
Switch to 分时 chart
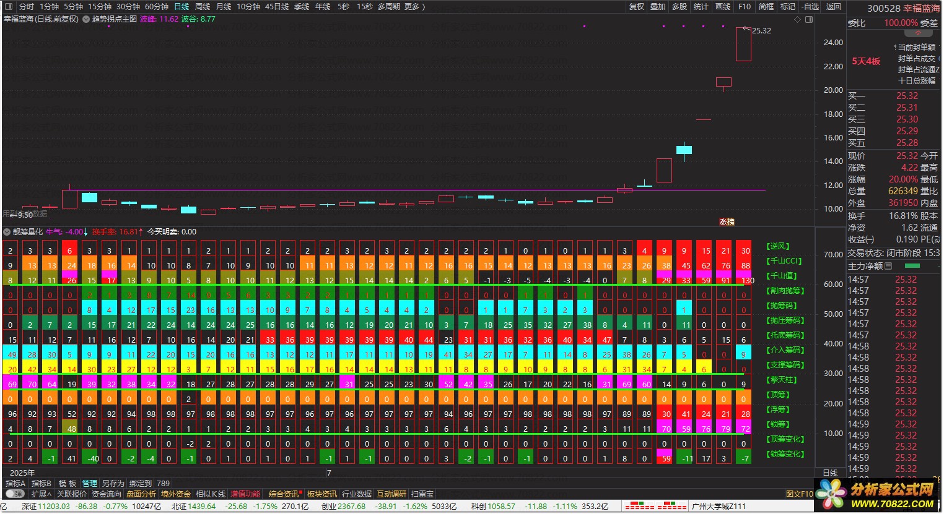27,6
